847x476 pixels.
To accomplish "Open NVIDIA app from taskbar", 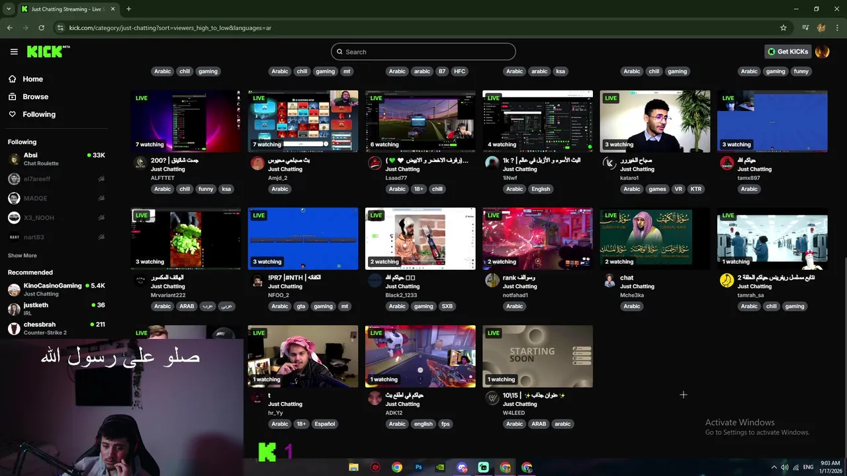I will click(x=440, y=467).
